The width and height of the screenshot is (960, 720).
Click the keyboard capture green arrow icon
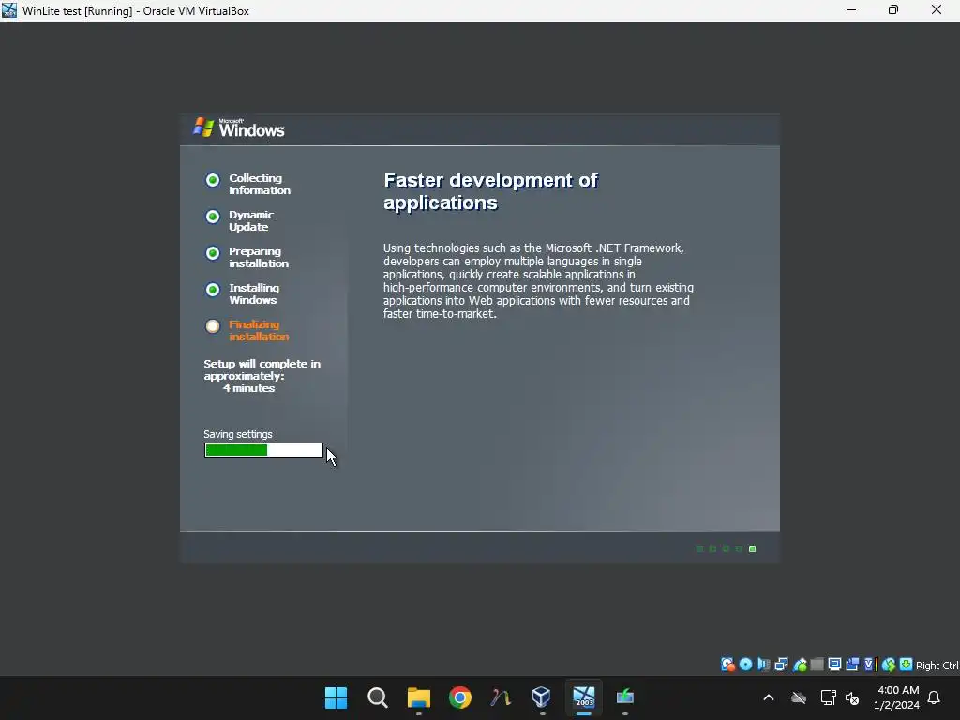(x=907, y=665)
